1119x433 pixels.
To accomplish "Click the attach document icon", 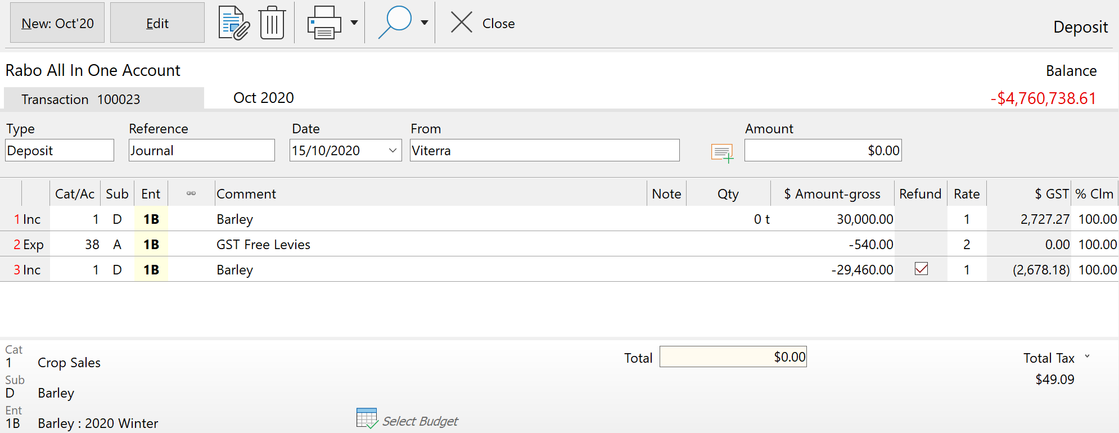I will click(x=234, y=23).
